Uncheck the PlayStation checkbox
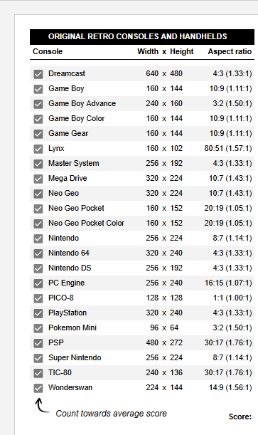The image size is (258, 435). click(38, 313)
